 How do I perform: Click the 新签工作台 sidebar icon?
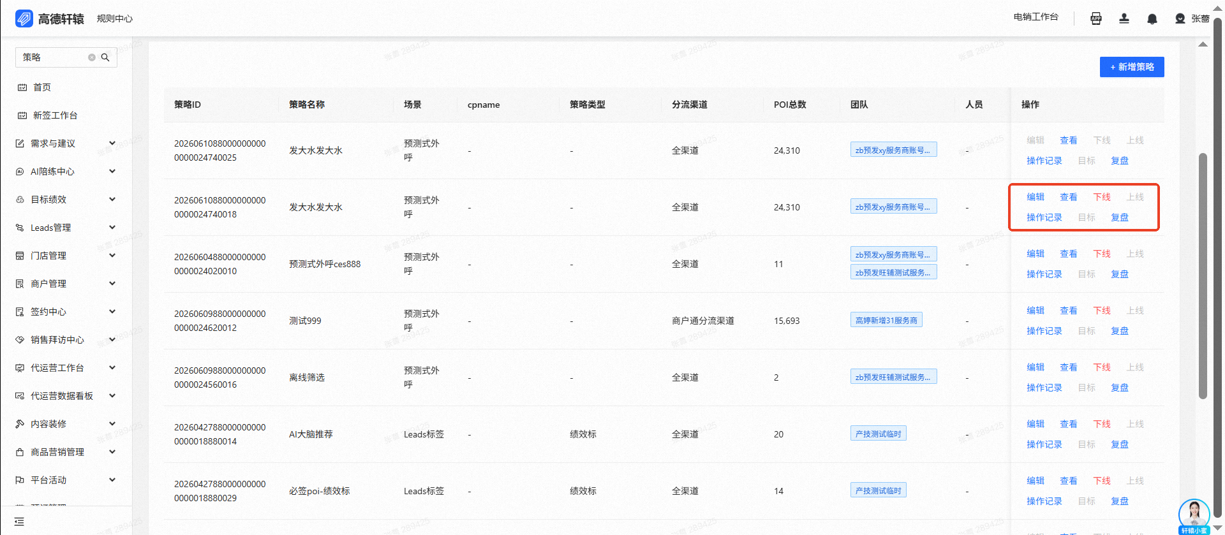click(x=22, y=115)
